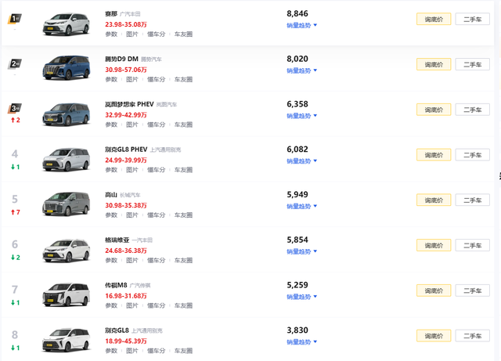Screen dimensions: 501x361
Task: Open 参数 link under 赛那
Action: [x=111, y=34]
